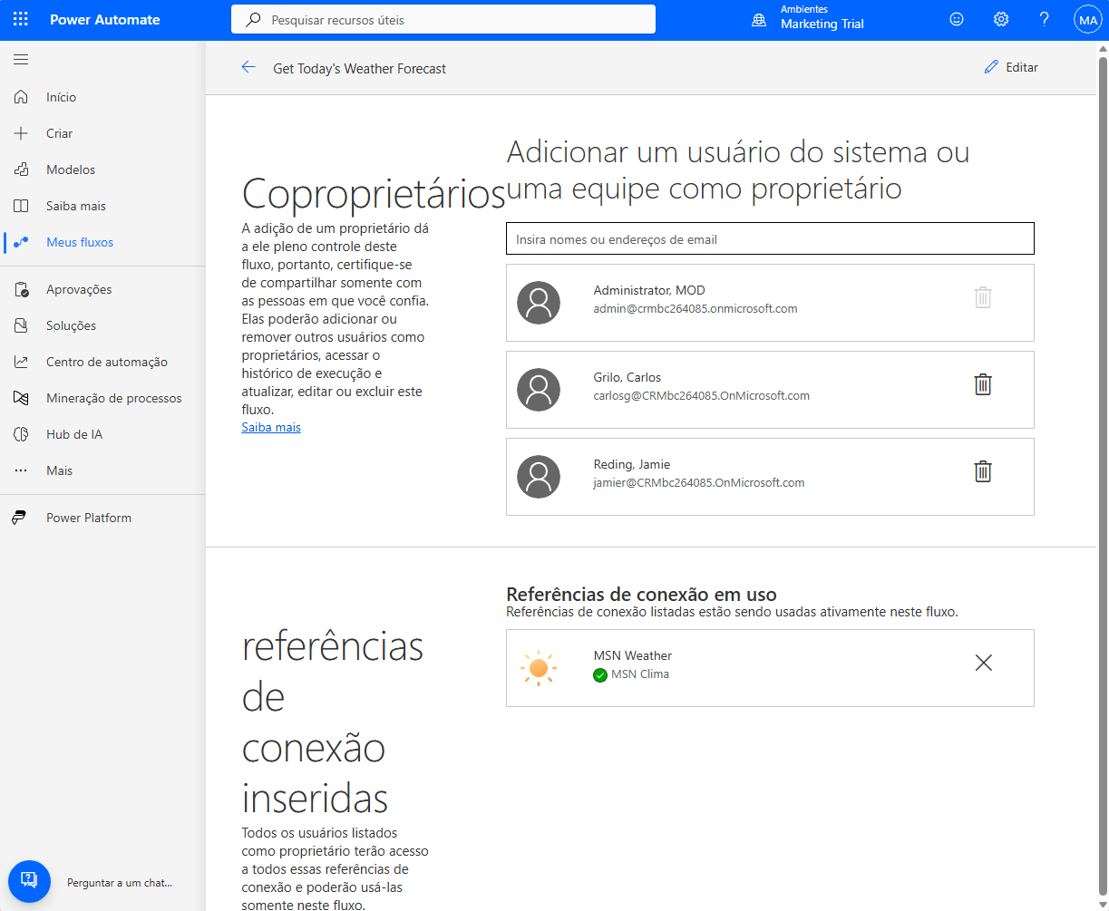Open the chatbot assistant button
Image resolution: width=1109 pixels, height=911 pixels.
(x=29, y=881)
